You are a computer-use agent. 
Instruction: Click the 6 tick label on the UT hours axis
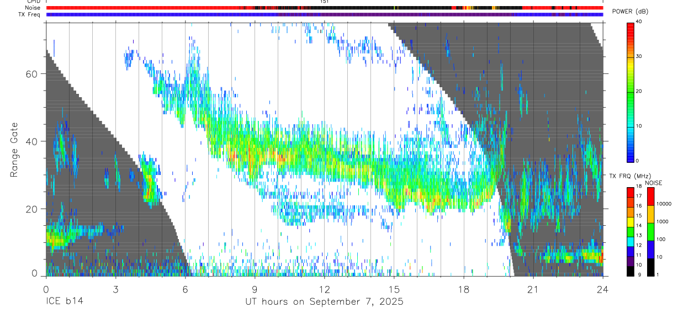point(185,289)
